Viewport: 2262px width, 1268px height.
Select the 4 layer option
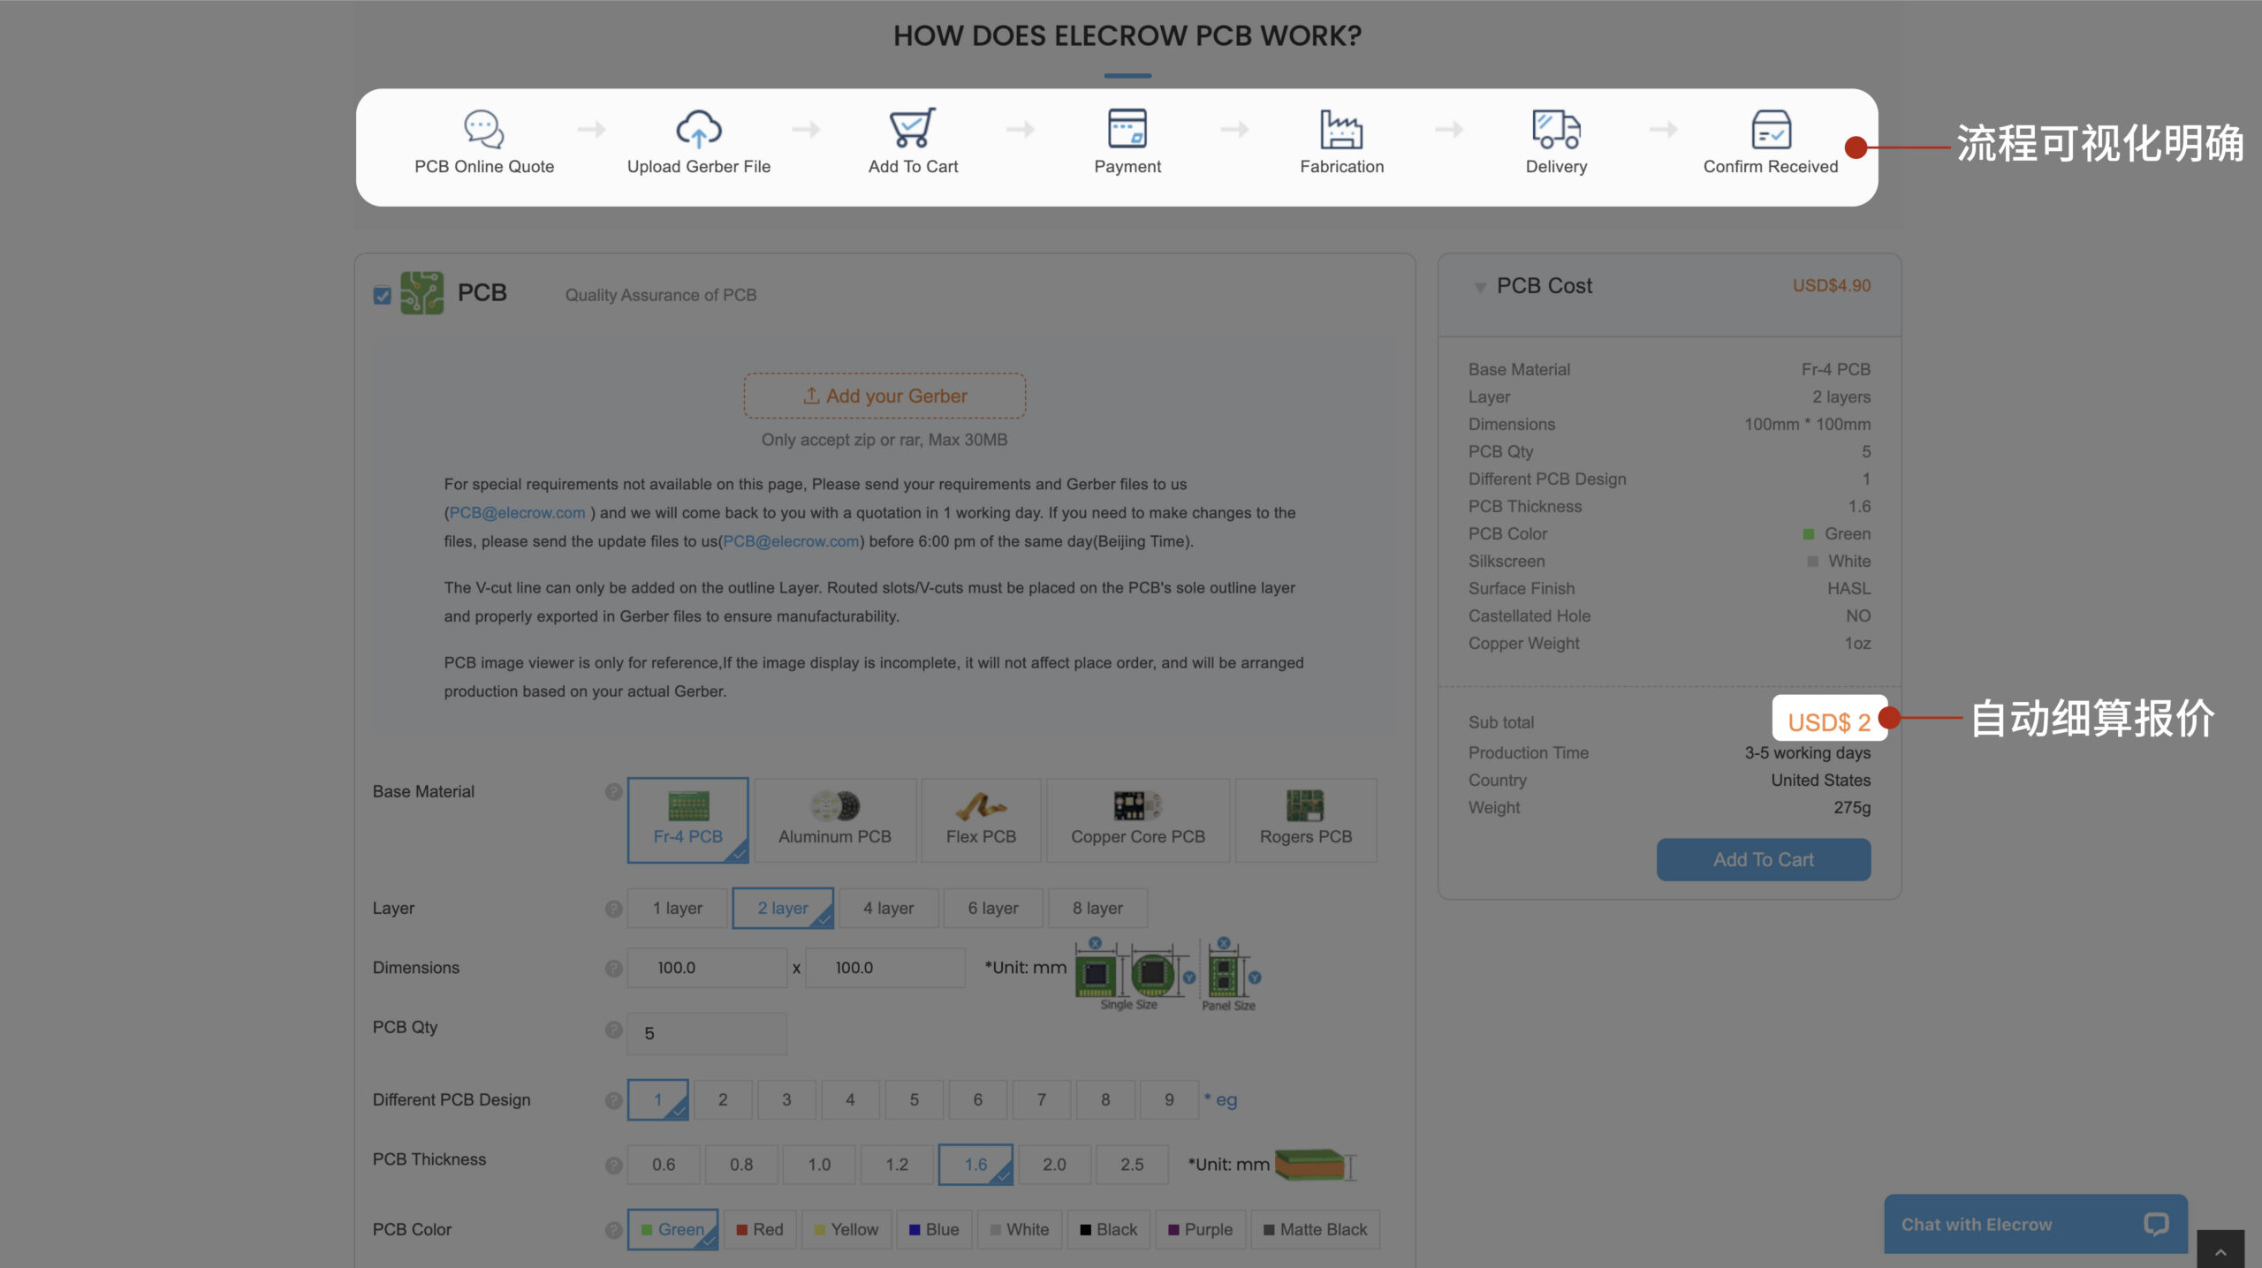(x=888, y=908)
